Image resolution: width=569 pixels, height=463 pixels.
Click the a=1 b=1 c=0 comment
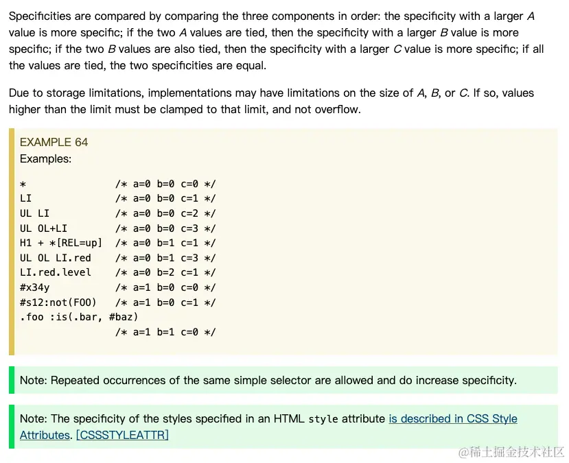165,332
